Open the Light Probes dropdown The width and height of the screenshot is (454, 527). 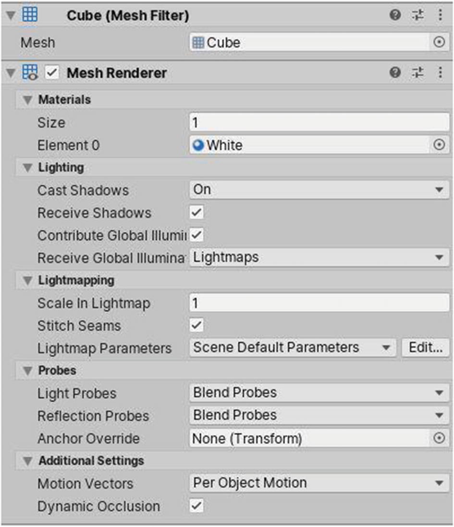(317, 393)
